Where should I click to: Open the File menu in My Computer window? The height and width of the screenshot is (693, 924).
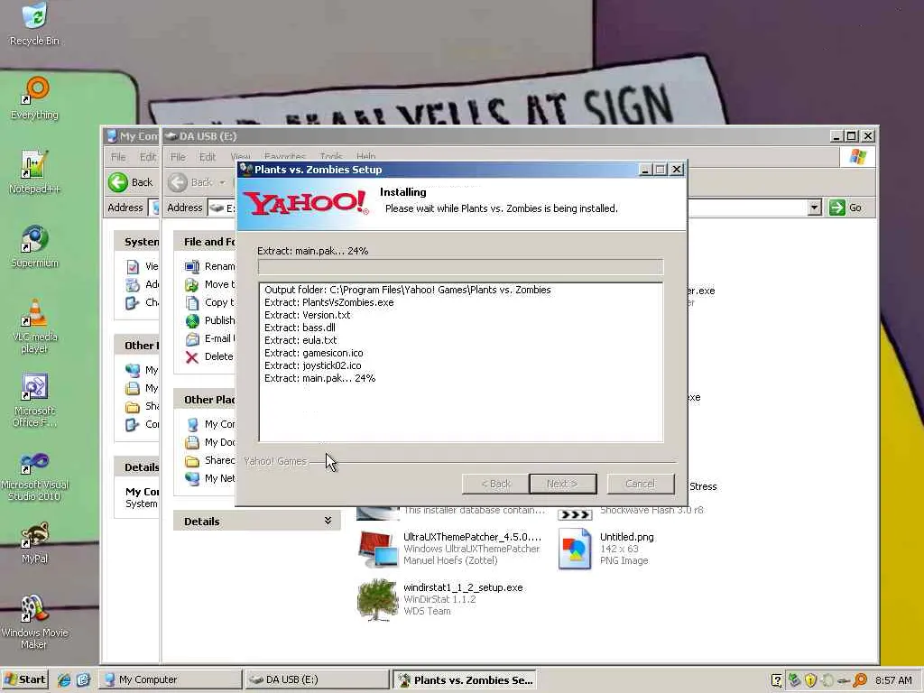[118, 157]
